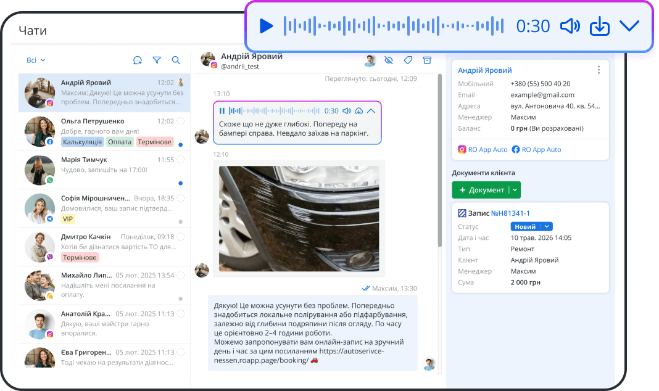Open the Новий status dropdown
The height and width of the screenshot is (391, 659).
(x=532, y=226)
